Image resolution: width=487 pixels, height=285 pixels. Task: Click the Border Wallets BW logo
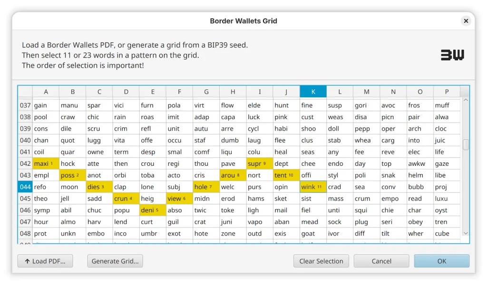[452, 55]
